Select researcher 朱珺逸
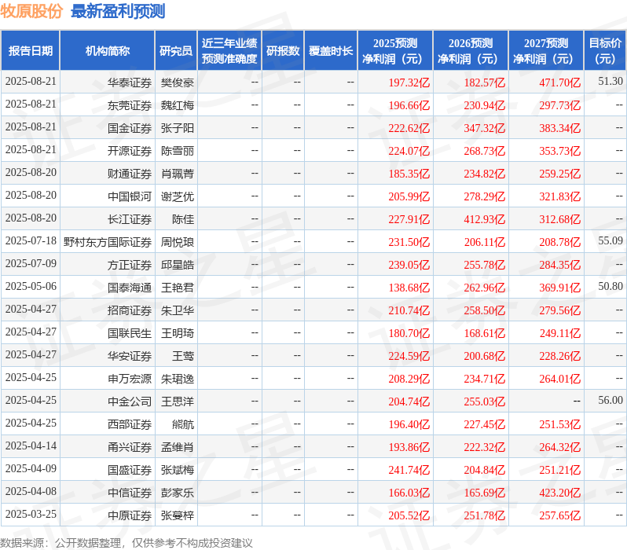The height and width of the screenshot is (550, 627). pos(178,379)
